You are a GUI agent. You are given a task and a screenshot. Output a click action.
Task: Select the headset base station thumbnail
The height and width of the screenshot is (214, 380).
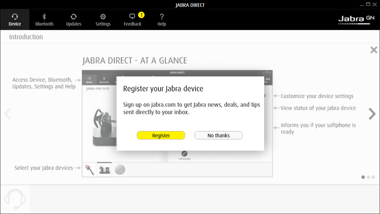coord(105,170)
